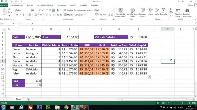Open Formatação Condicional menu
The image size is (197, 110).
click(x=120, y=13)
